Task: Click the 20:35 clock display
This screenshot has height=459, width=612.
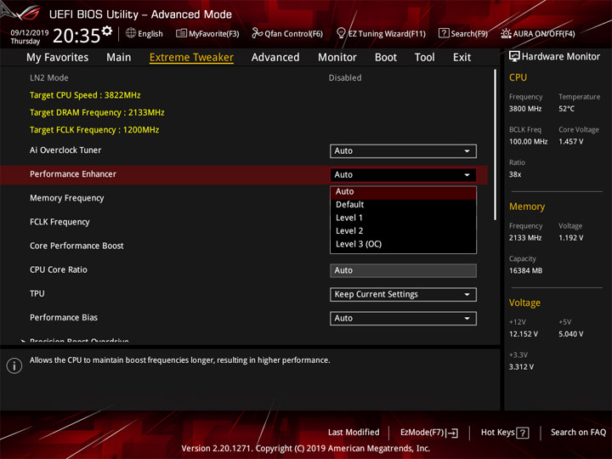Action: click(x=76, y=36)
